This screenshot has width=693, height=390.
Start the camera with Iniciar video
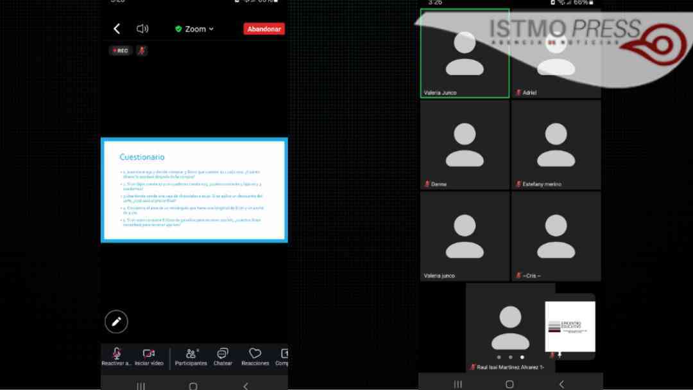pos(149,357)
